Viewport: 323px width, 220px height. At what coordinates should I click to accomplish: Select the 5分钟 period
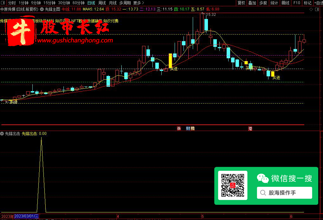(x=36, y=3)
